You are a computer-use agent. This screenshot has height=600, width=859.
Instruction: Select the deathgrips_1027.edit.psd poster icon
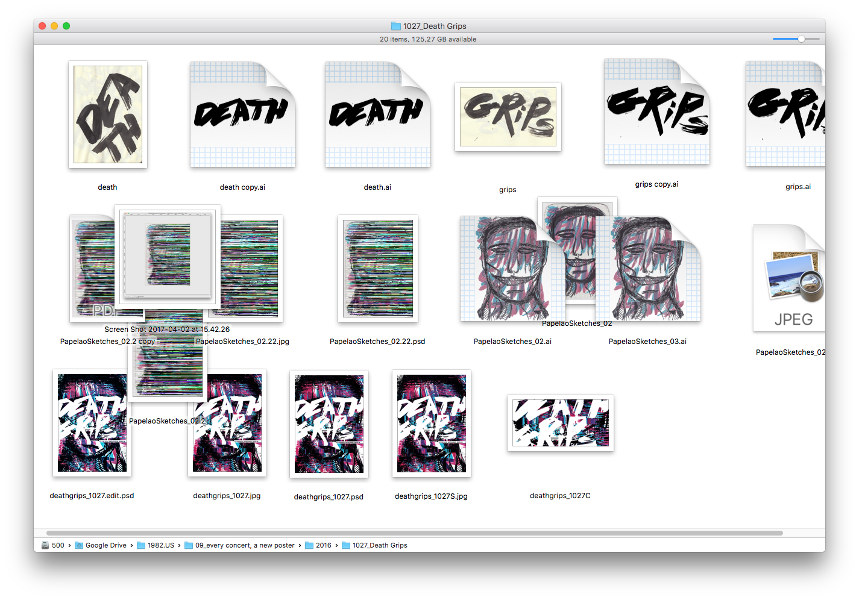(92, 423)
